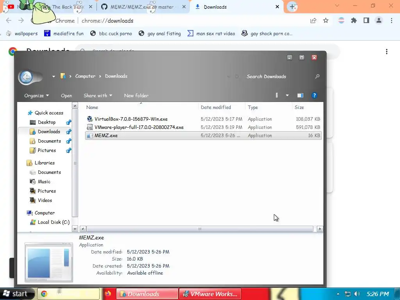Click the Open toolbar command

(x=66, y=96)
